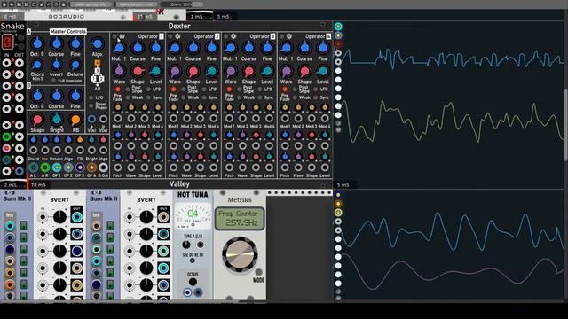The image size is (568, 319).
Task: Toggle Operator 3 LFO button
Action: click(260, 89)
